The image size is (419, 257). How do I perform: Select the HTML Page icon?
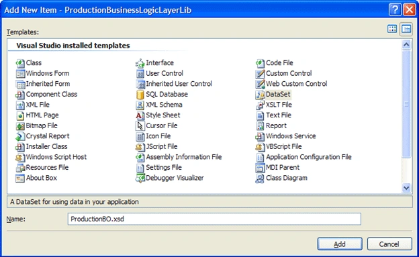pos(20,115)
